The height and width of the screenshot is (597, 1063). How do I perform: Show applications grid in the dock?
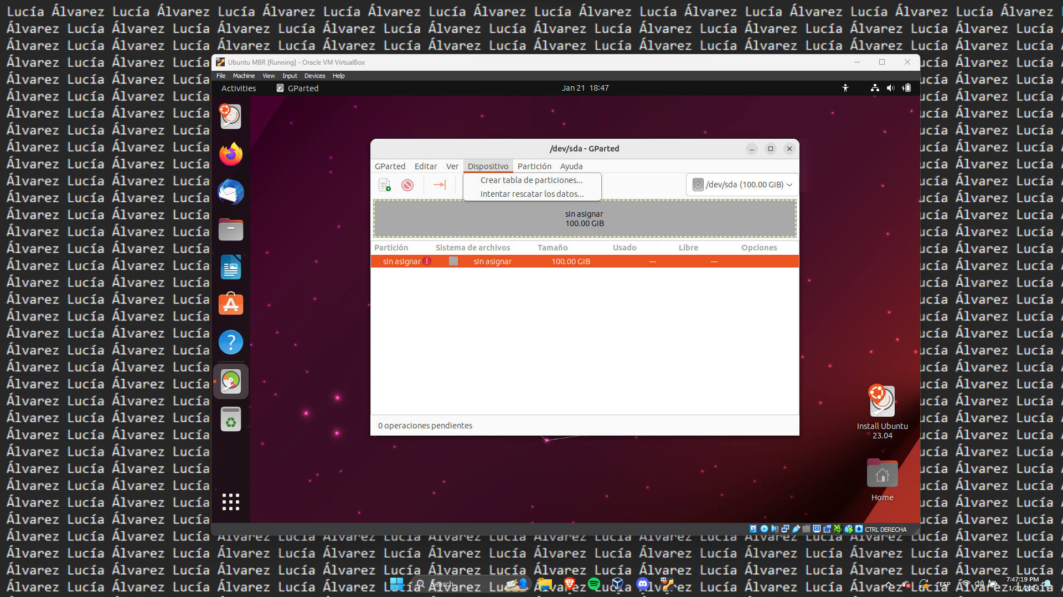click(x=231, y=502)
